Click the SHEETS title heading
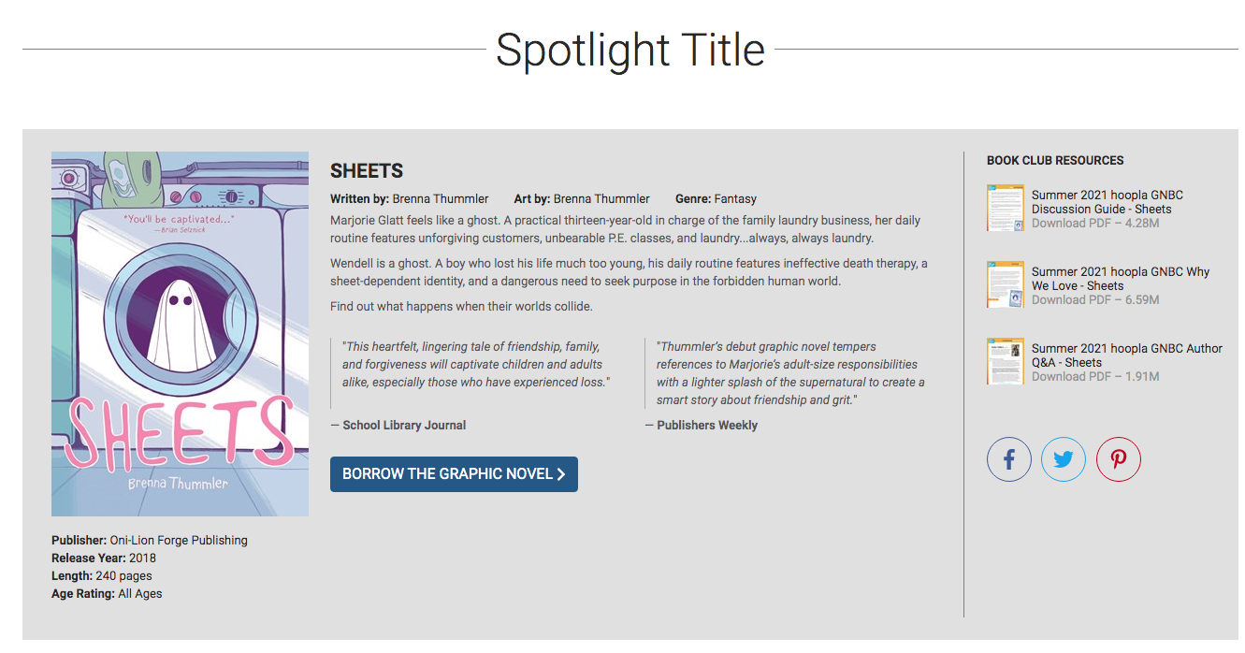The image size is (1245, 653). (x=367, y=171)
